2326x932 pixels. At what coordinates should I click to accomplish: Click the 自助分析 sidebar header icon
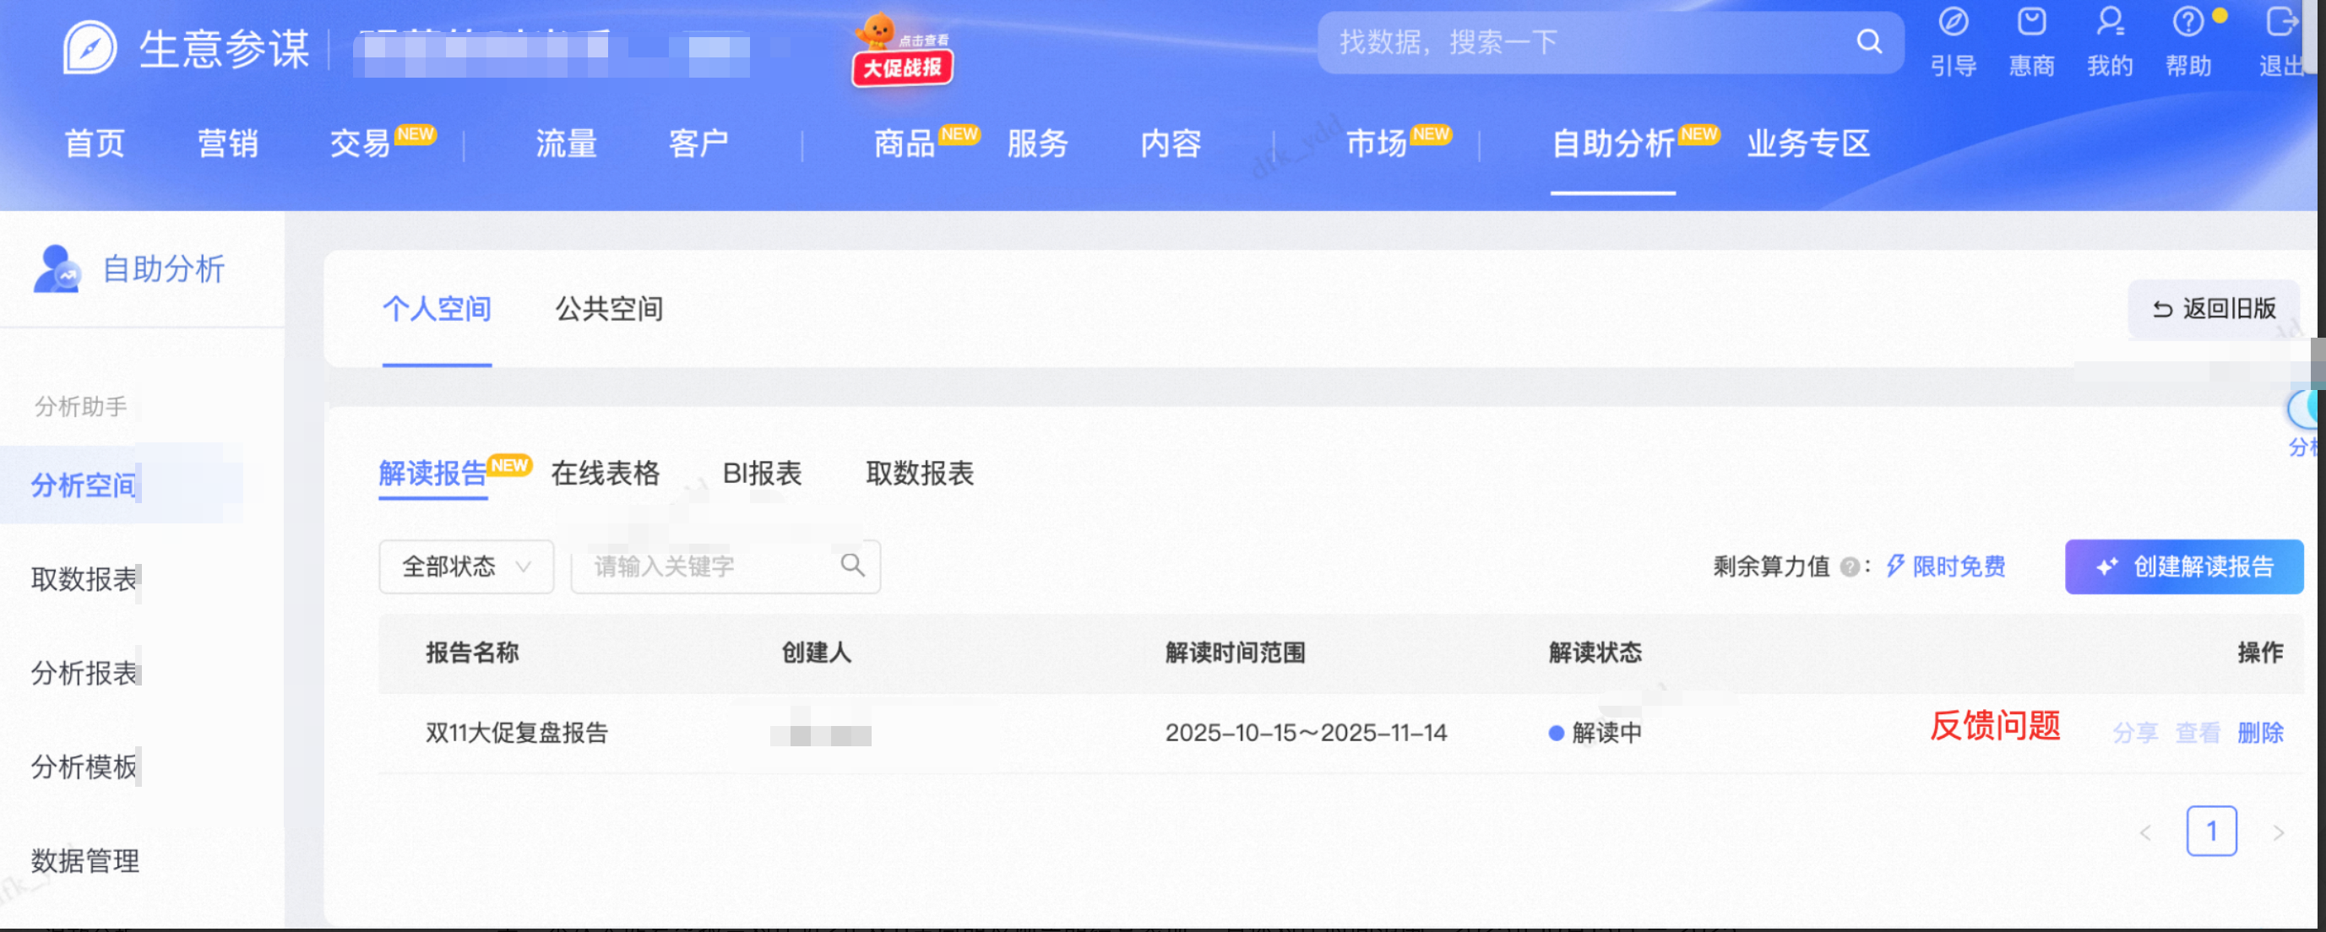57,268
